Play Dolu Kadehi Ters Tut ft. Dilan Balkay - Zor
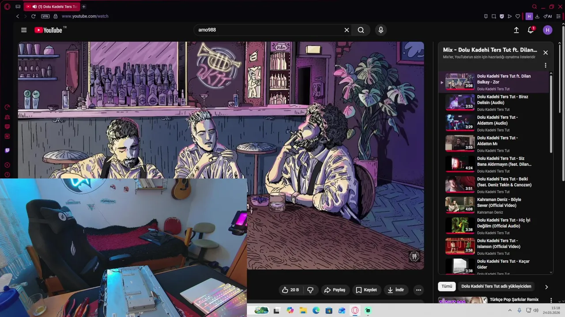 pos(493,82)
